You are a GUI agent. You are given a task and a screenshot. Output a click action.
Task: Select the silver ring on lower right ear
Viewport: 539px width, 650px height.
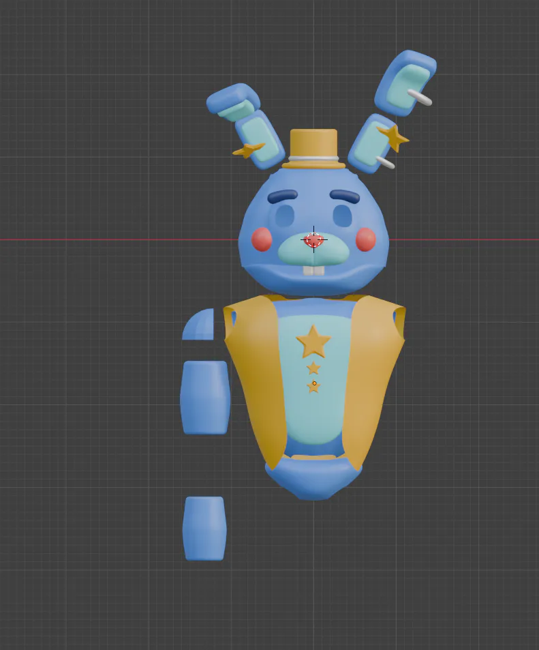pos(385,162)
